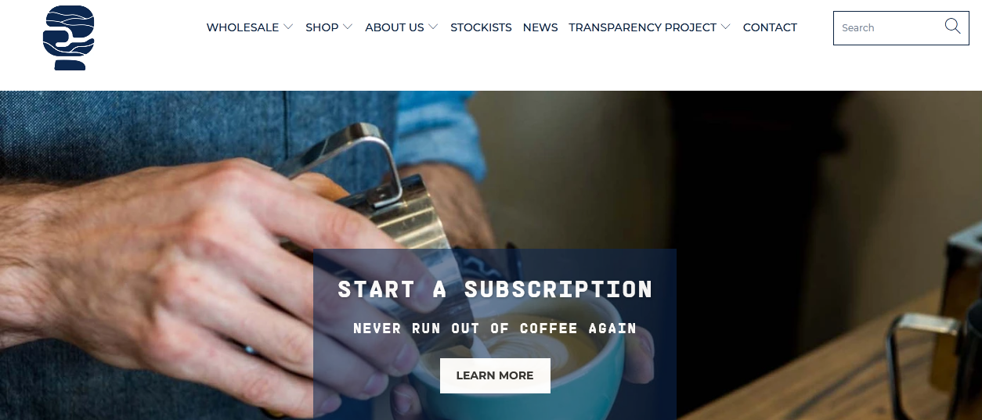Select the Shop menu label

pos(322,27)
